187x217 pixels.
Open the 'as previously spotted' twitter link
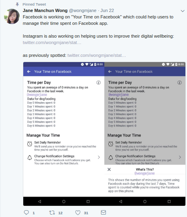(97, 55)
